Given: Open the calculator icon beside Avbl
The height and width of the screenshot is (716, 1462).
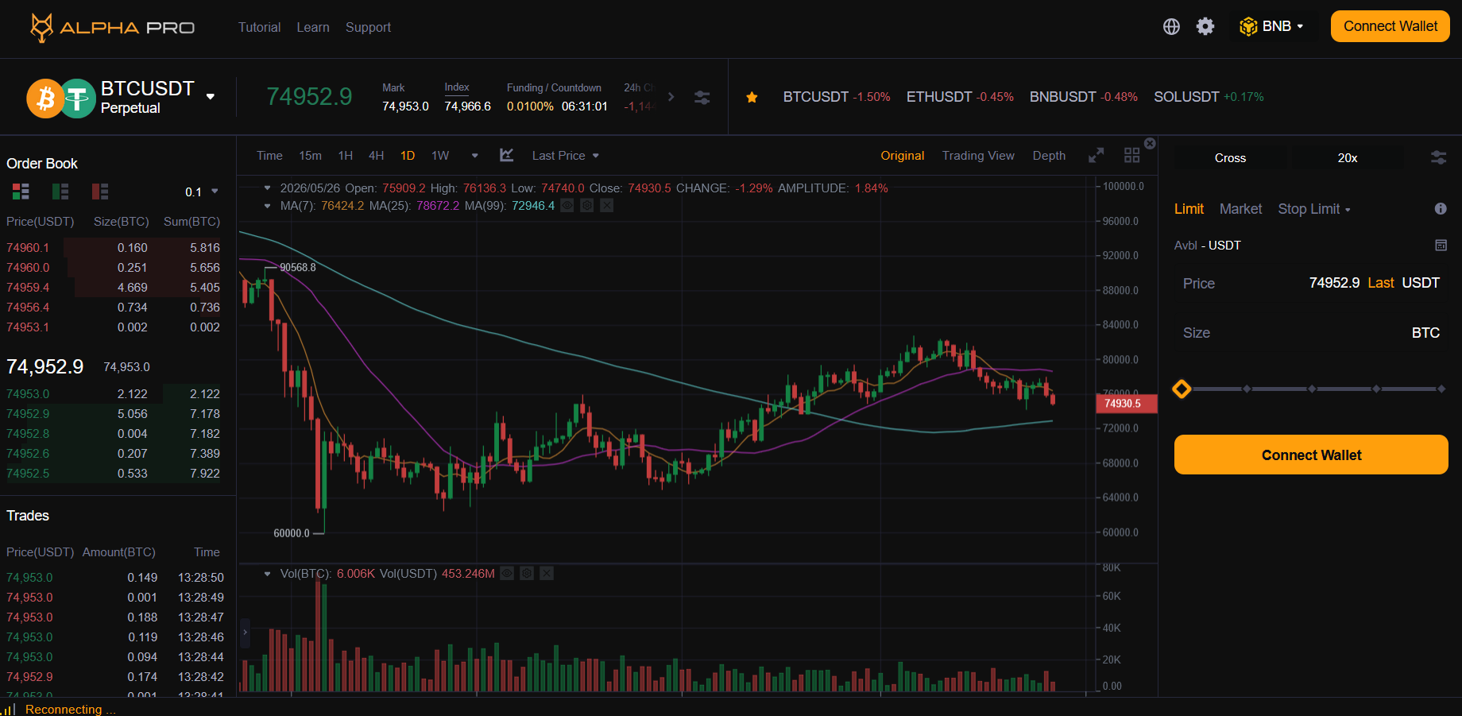Looking at the screenshot, I should click(x=1441, y=245).
